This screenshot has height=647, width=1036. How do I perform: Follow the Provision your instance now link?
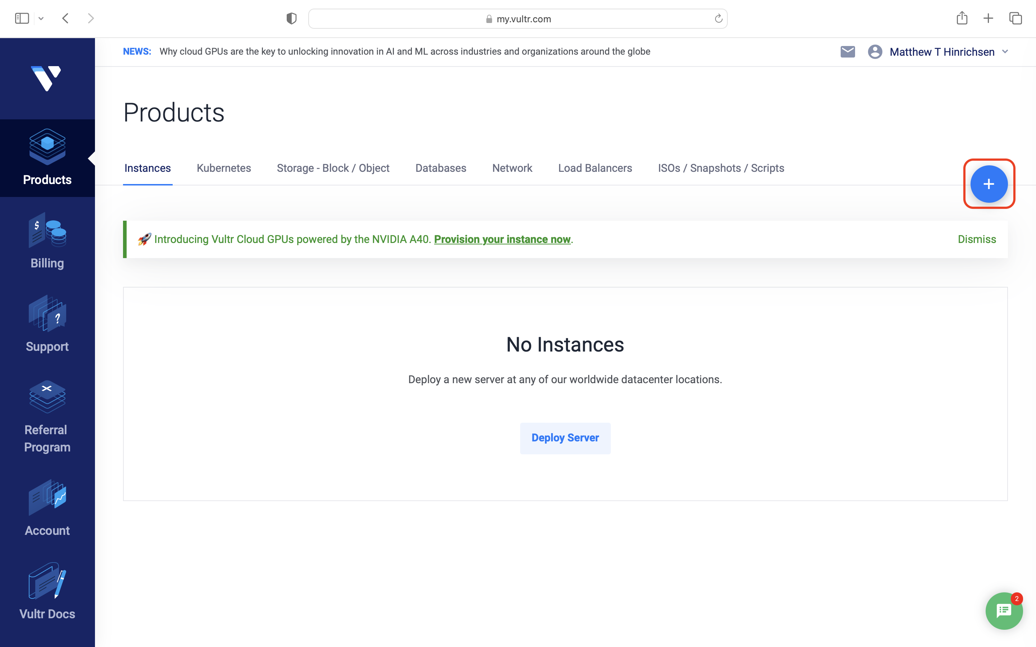(502, 239)
